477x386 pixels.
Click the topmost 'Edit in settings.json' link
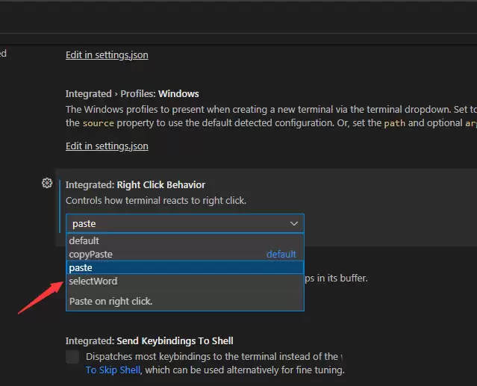coord(107,55)
